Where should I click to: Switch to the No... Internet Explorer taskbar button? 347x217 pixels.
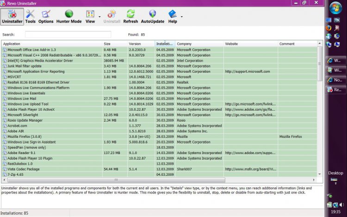pos(335,80)
